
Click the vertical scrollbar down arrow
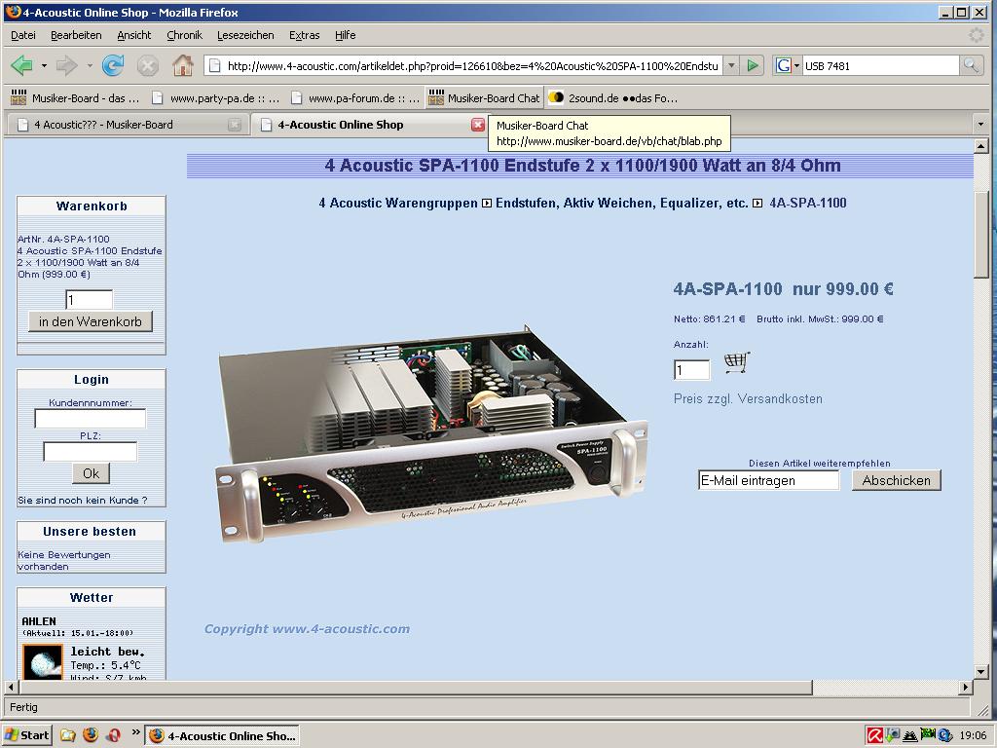980,672
